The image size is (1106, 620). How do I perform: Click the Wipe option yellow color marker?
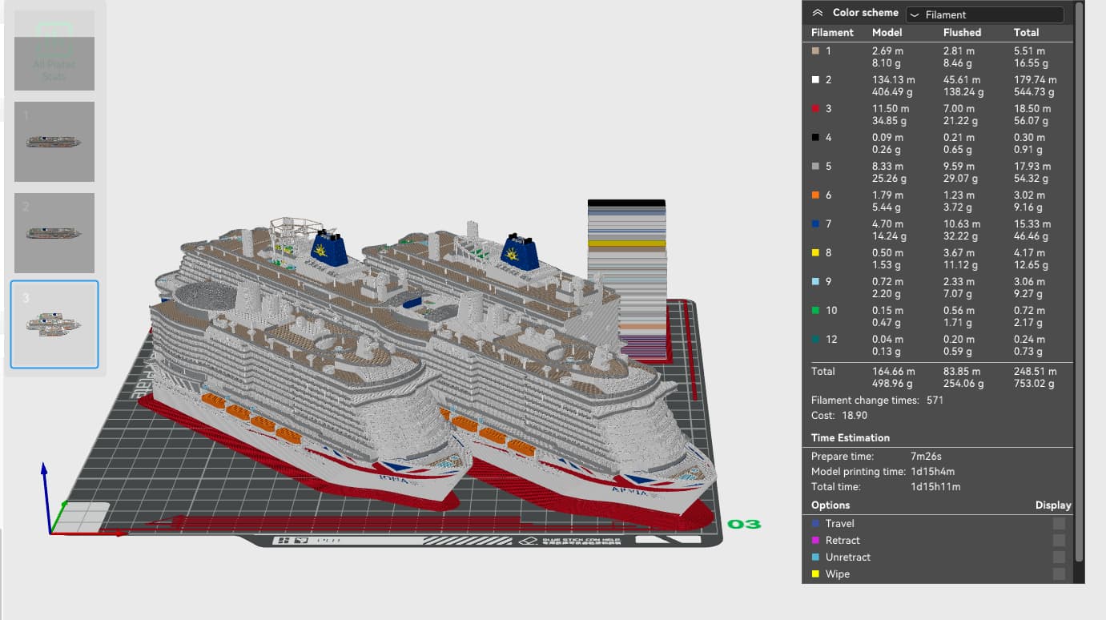point(815,574)
